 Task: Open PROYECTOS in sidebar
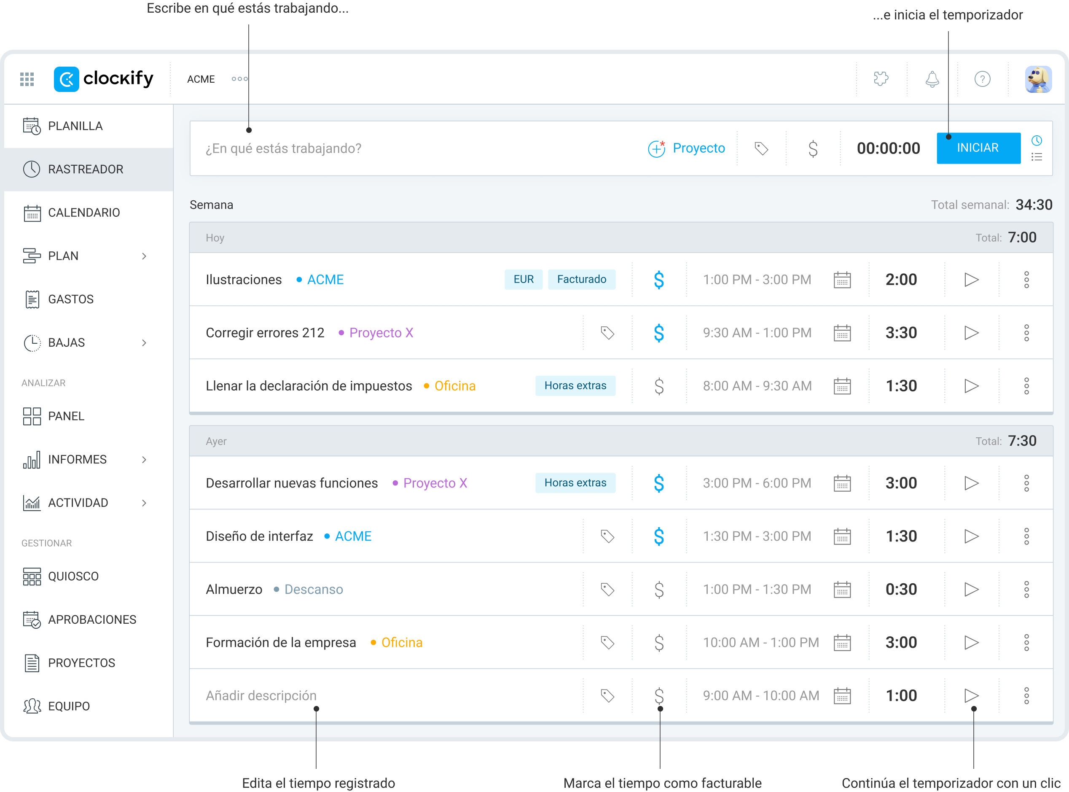point(81,663)
